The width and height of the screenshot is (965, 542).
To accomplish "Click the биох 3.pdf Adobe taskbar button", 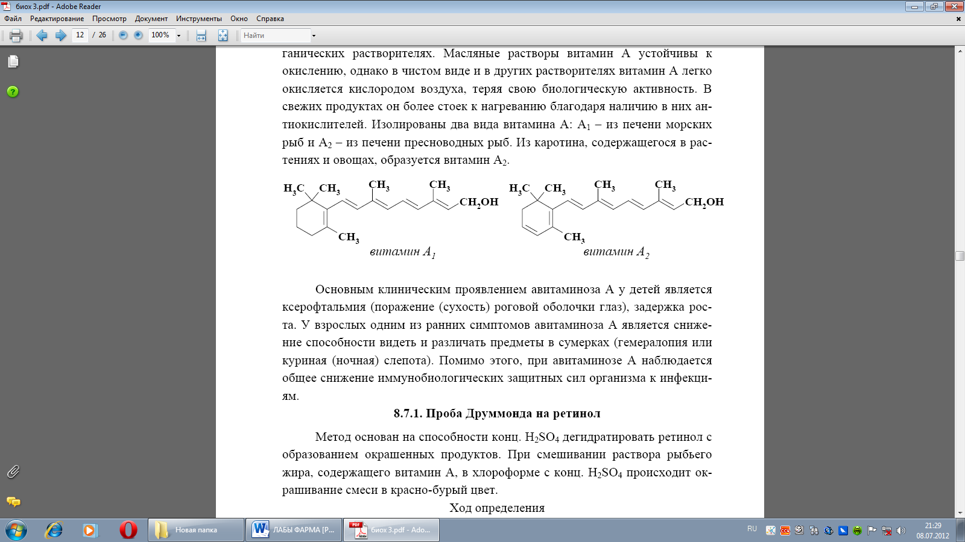I will [x=391, y=530].
